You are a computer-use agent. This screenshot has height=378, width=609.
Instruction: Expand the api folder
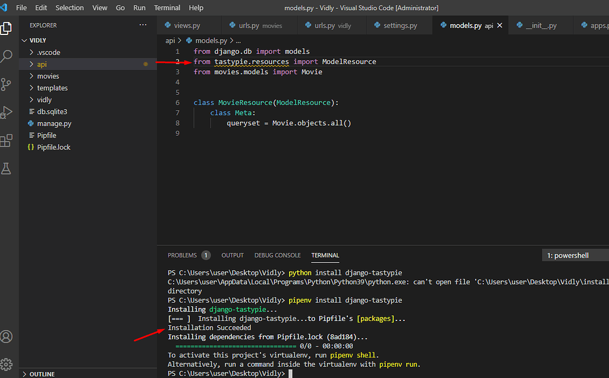[x=42, y=63]
